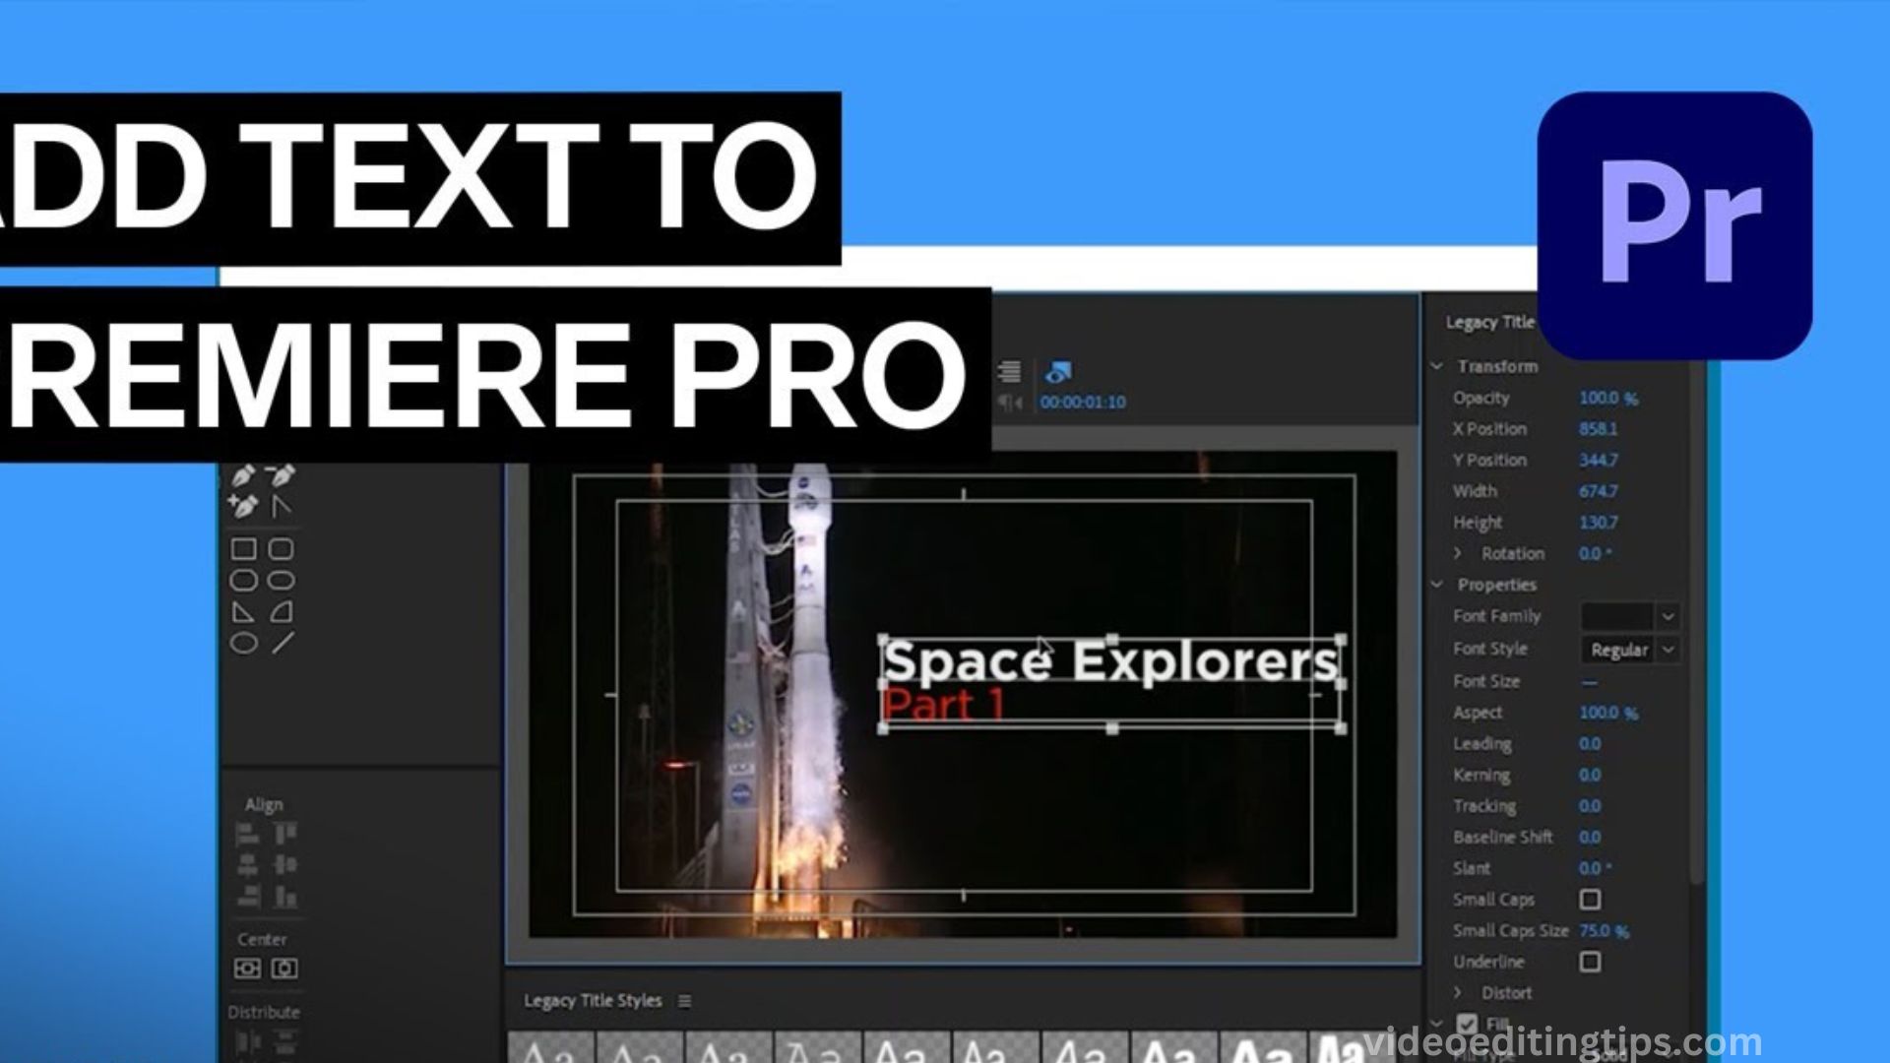Select the Ellipse tool

pos(243,644)
